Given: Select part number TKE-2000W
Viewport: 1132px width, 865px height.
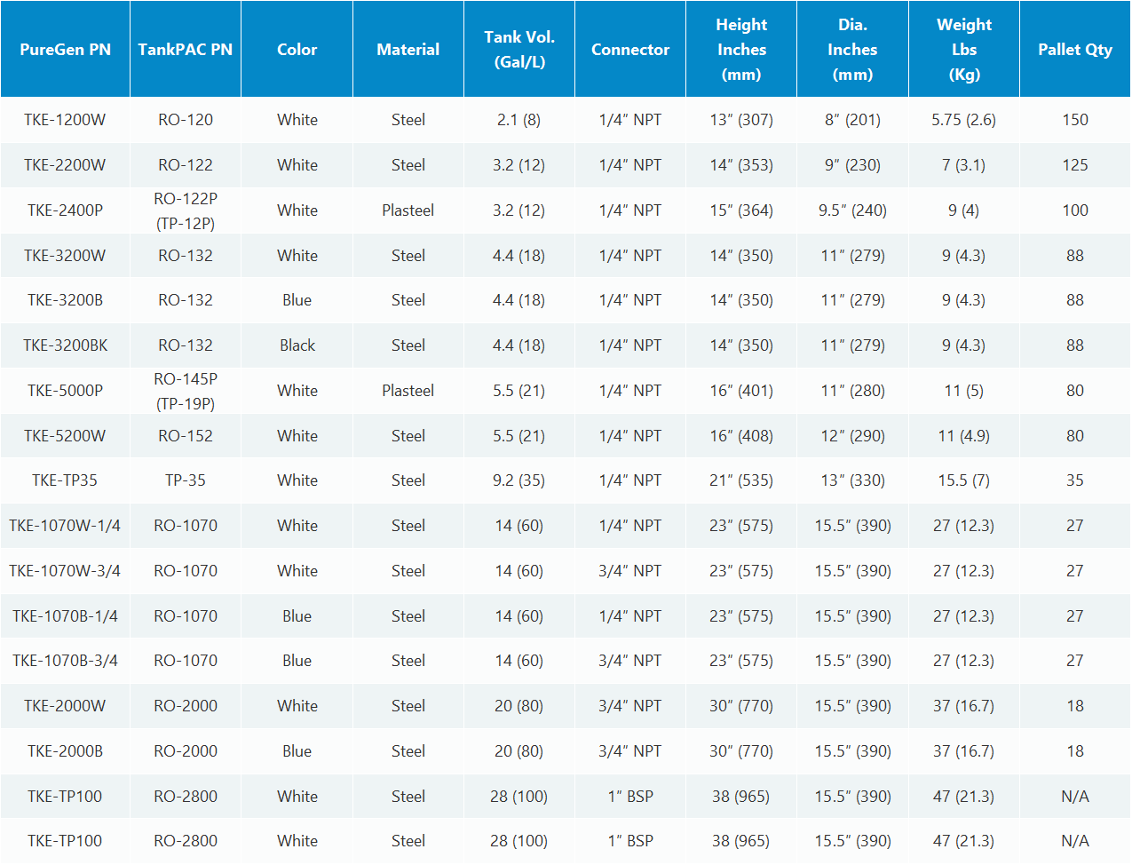Looking at the screenshot, I should click(65, 706).
